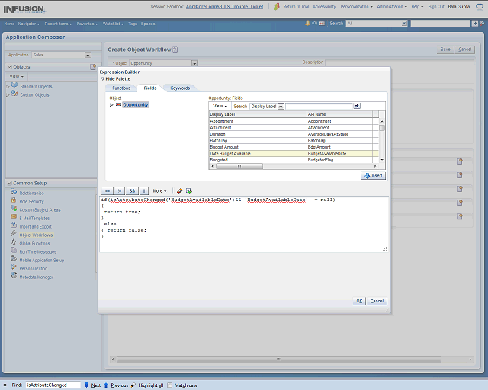The width and height of the screenshot is (488, 390).
Task: Click the Find Previous arrow icon
Action: 106,385
